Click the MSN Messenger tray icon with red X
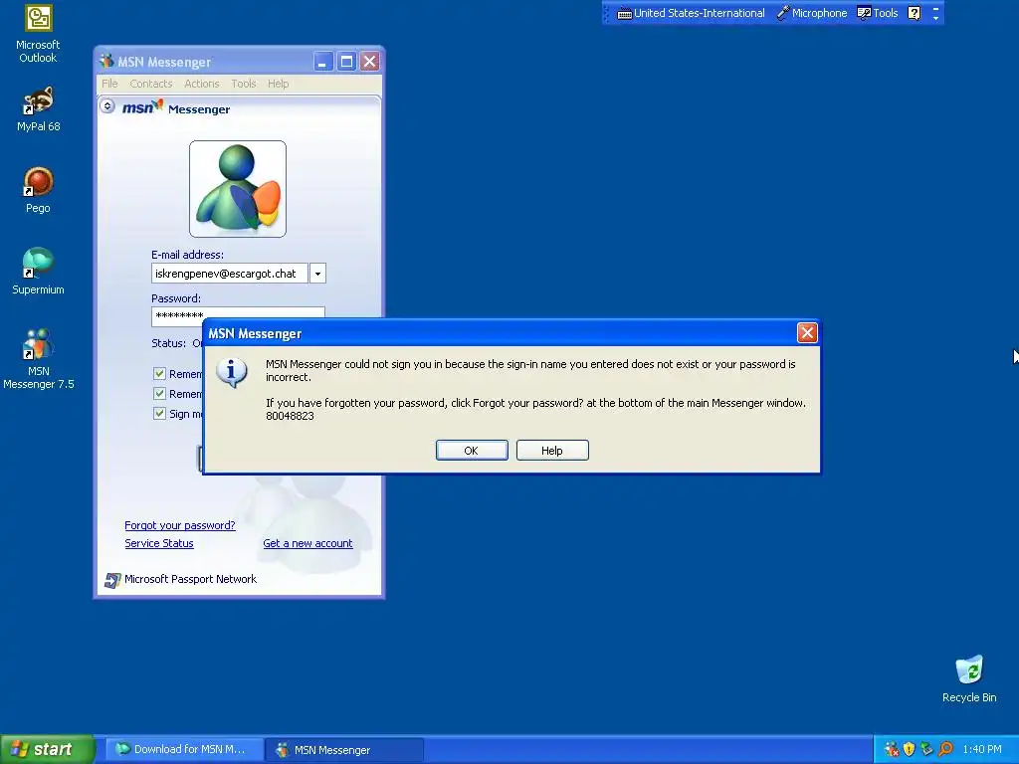This screenshot has height=764, width=1019. point(892,749)
